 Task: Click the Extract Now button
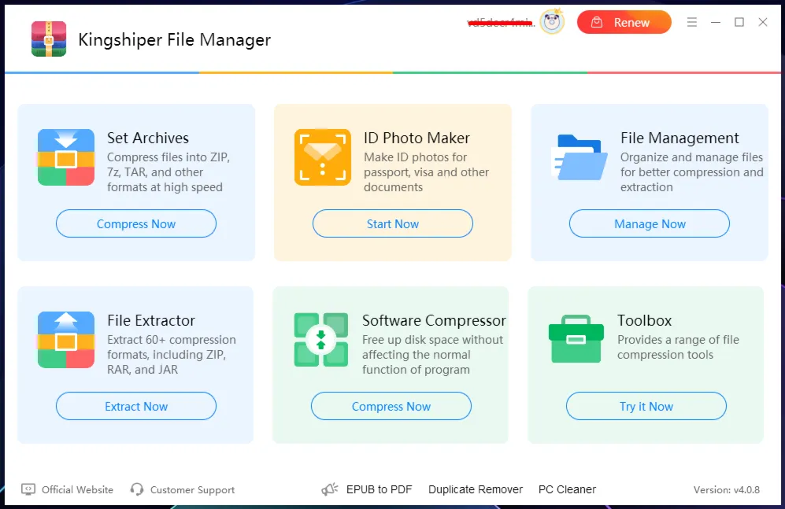pos(136,406)
